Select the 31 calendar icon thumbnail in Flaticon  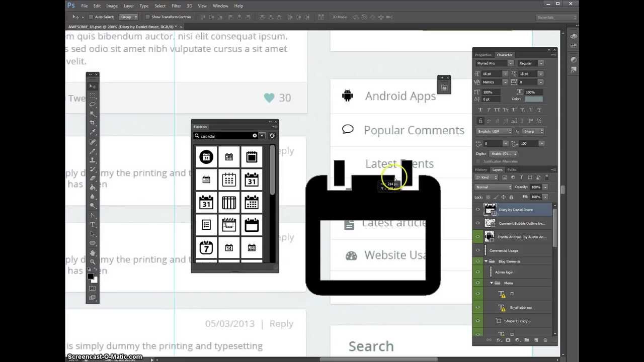(x=252, y=180)
